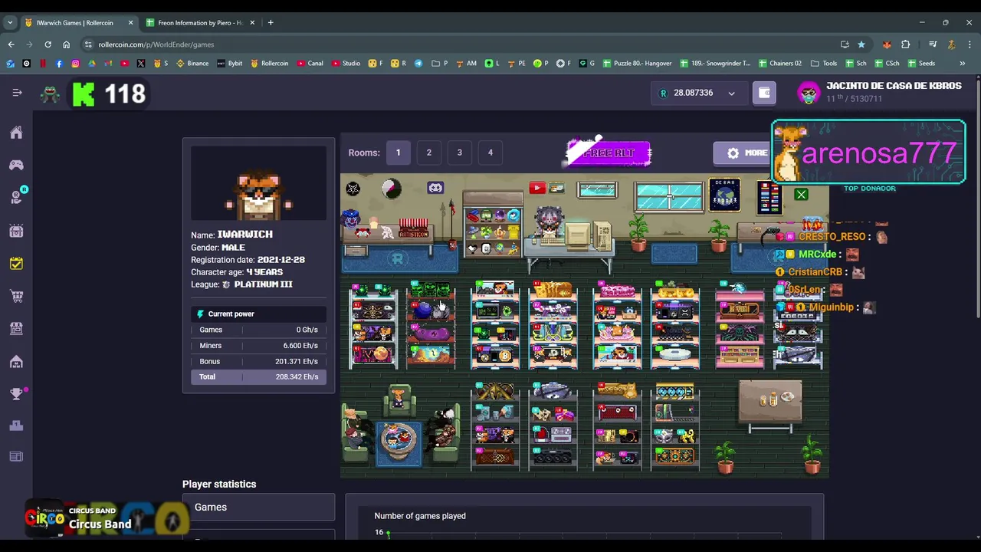The height and width of the screenshot is (552, 981).
Task: Open the media controls icon in toolbar
Action: pos(933,44)
